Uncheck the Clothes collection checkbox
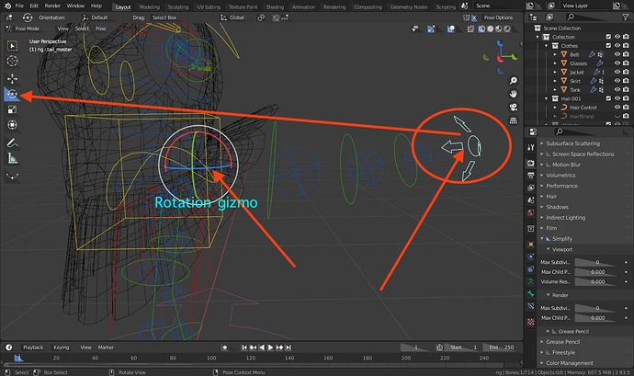 [608, 45]
